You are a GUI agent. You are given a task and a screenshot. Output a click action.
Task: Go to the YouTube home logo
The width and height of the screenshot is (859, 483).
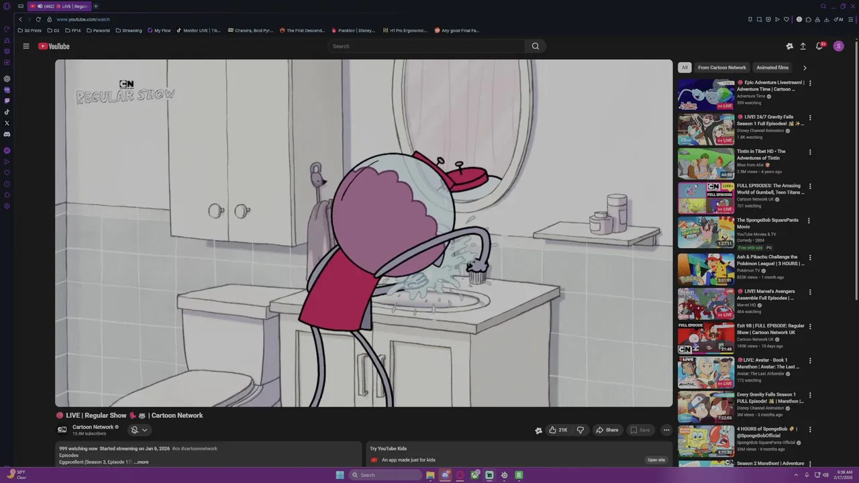(x=54, y=46)
